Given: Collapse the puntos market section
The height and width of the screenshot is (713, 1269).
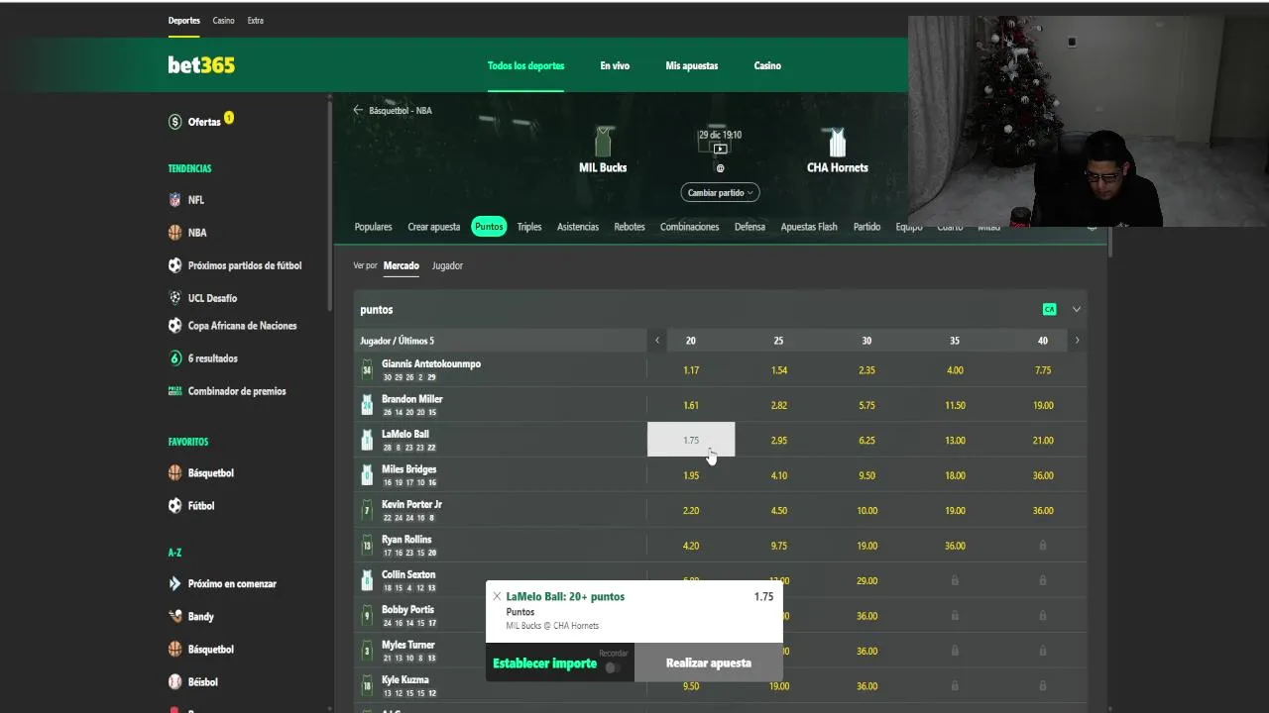Looking at the screenshot, I should [x=1077, y=310].
